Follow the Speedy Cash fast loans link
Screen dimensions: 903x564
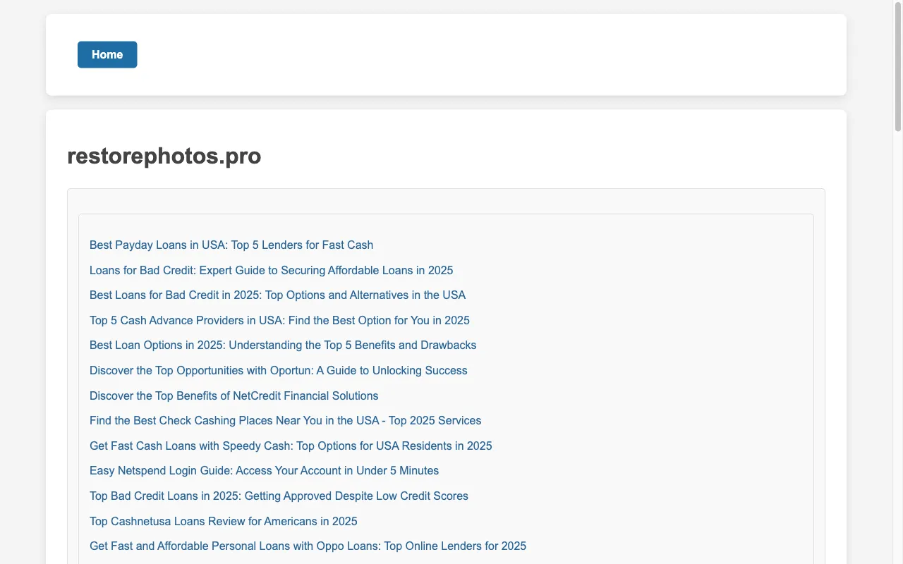(x=291, y=446)
